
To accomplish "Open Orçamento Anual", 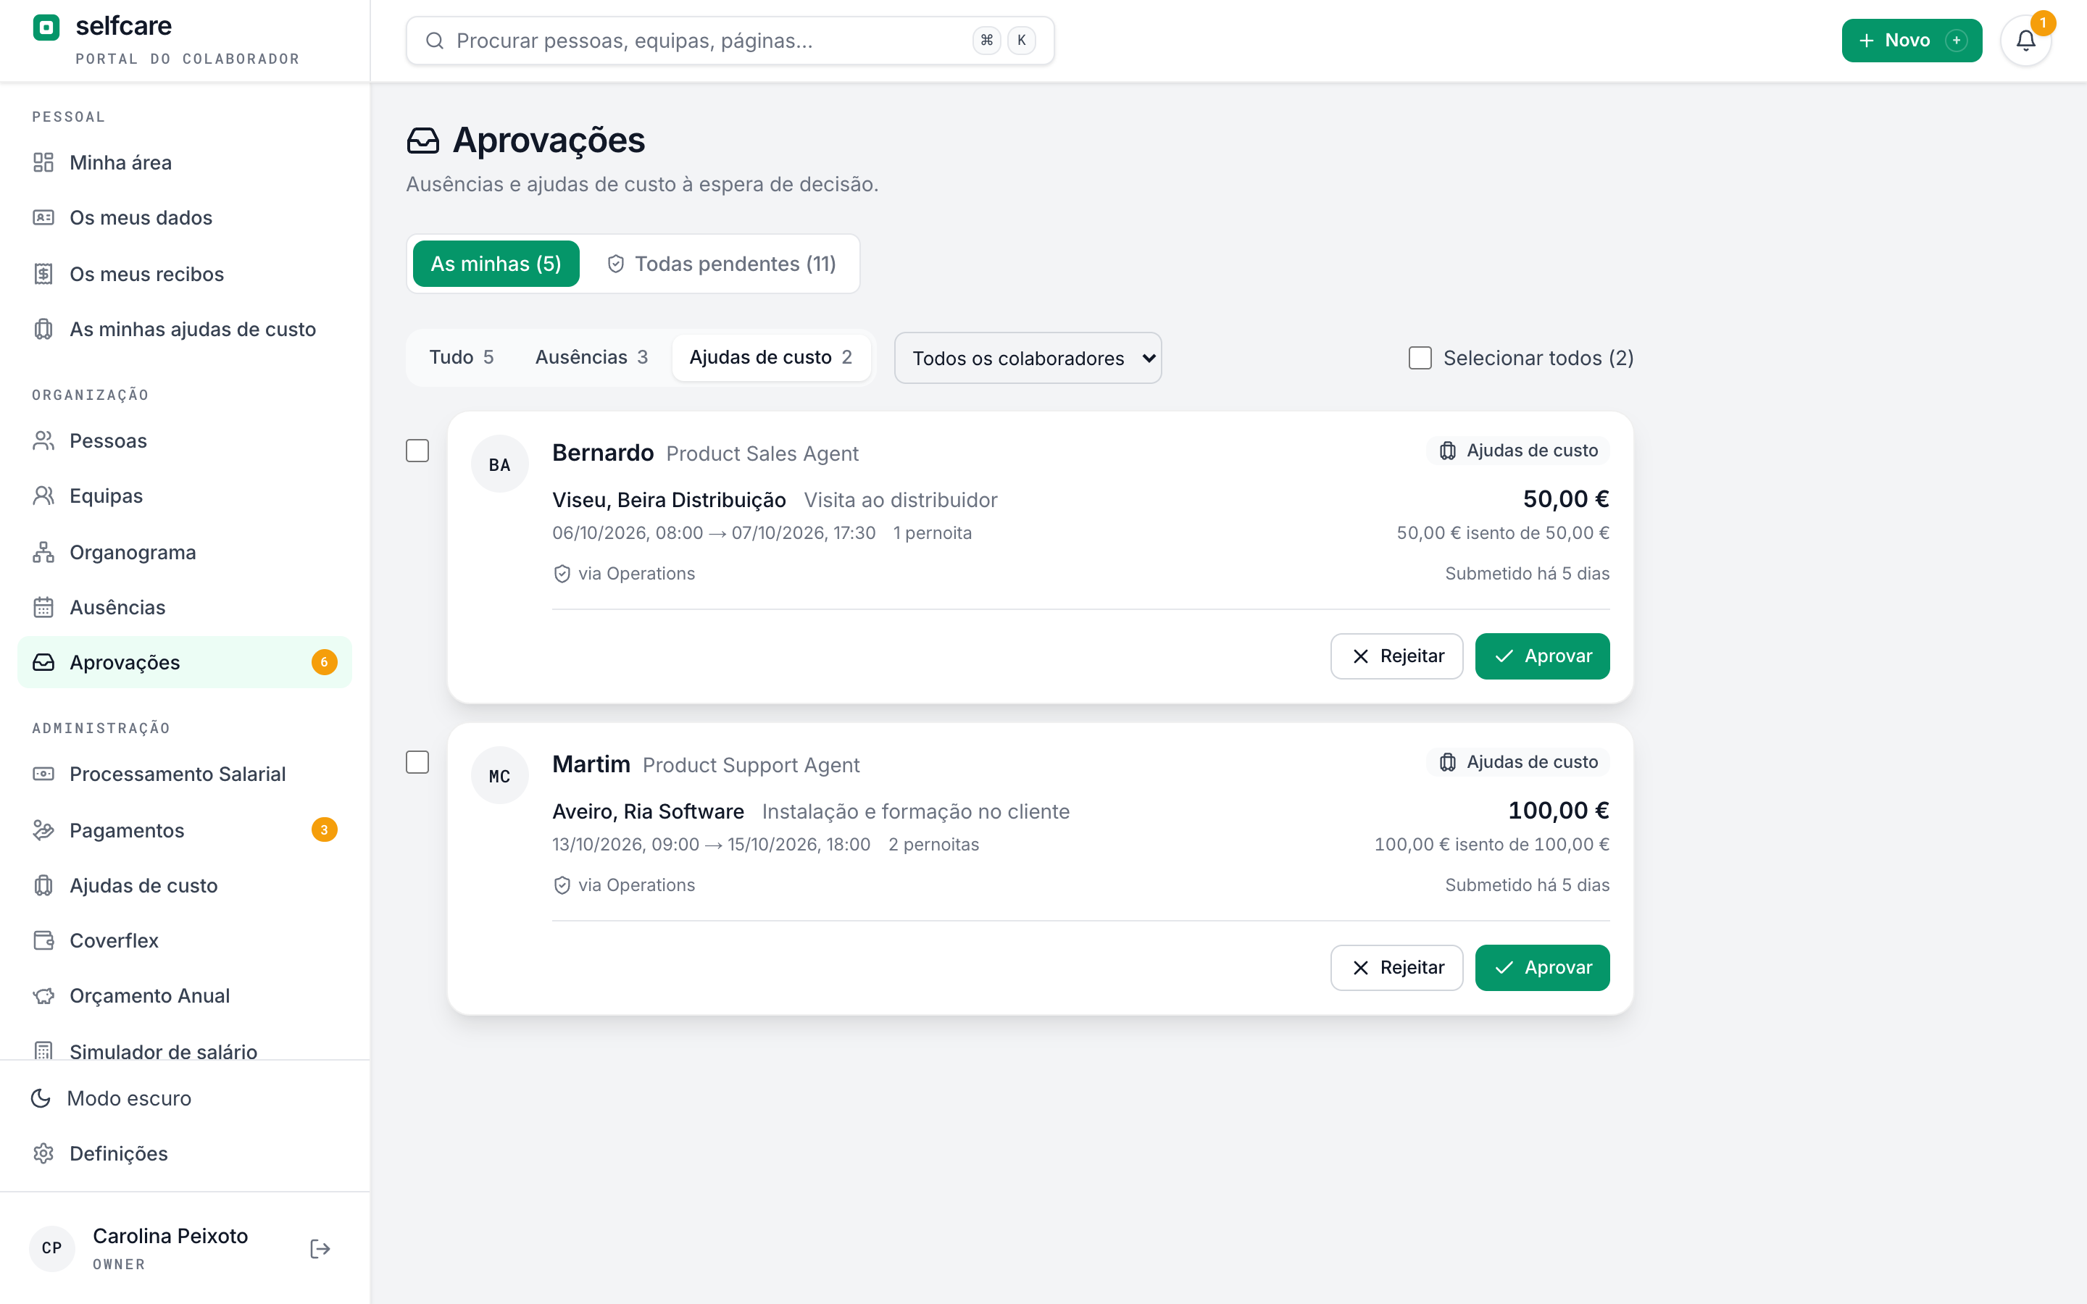I will coord(185,995).
